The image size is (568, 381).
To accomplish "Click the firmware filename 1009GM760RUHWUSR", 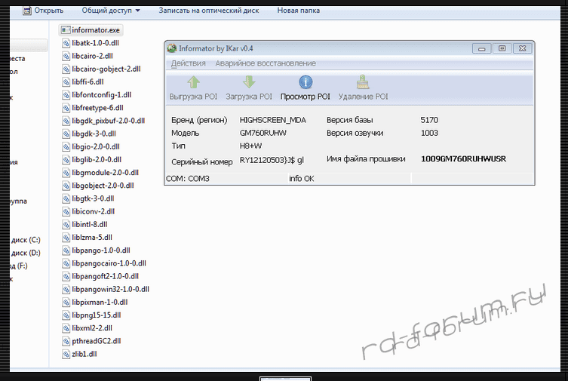I will (463, 159).
